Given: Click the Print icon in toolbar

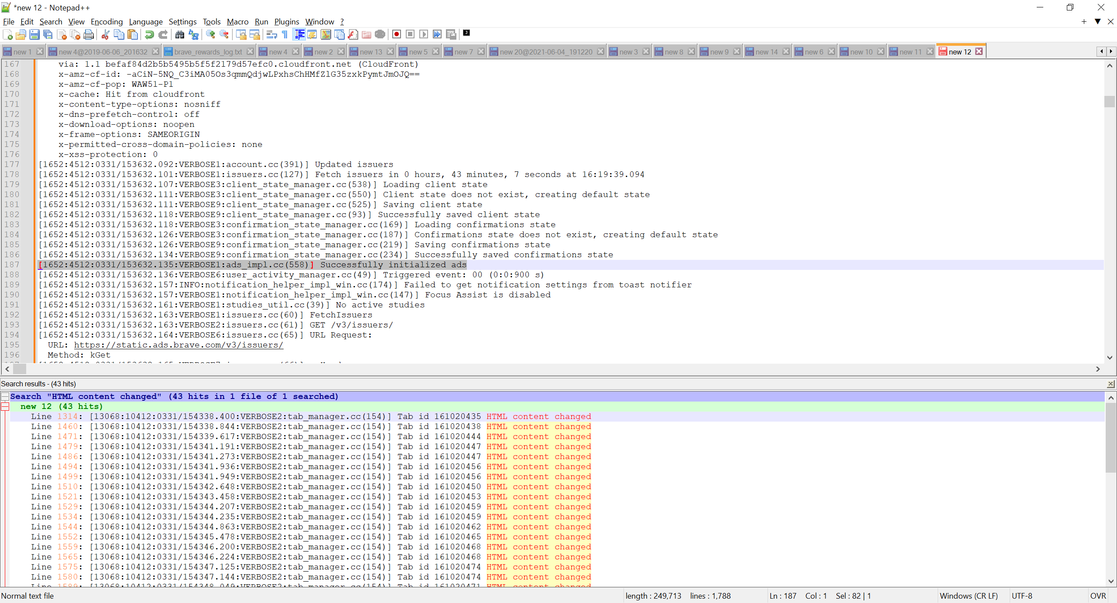Looking at the screenshot, I should (89, 34).
